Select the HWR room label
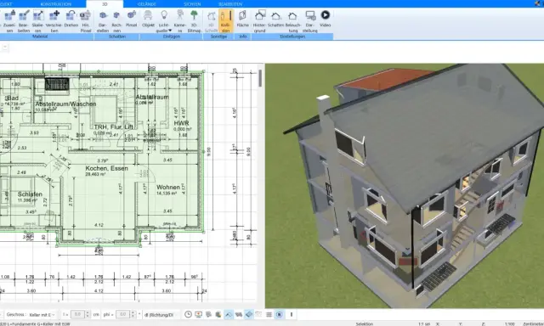This screenshot has width=544, height=326. [x=181, y=123]
